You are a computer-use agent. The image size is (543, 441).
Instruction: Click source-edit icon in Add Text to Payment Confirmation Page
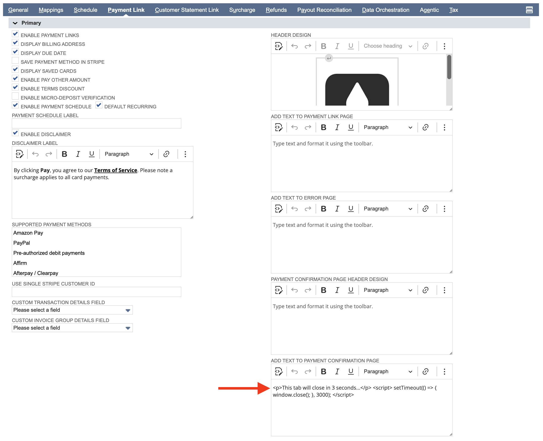[279, 372]
